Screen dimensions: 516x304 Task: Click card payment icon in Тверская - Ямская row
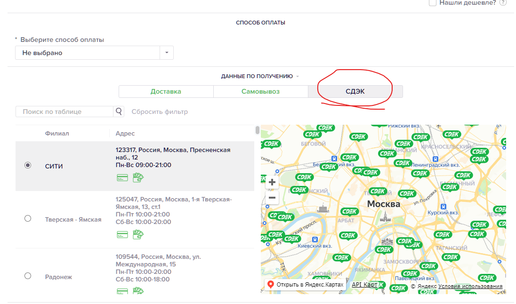pyautogui.click(x=122, y=235)
